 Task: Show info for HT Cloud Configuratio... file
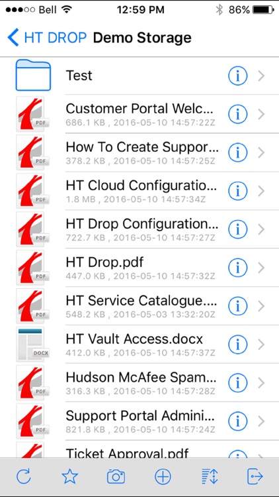tap(237, 191)
